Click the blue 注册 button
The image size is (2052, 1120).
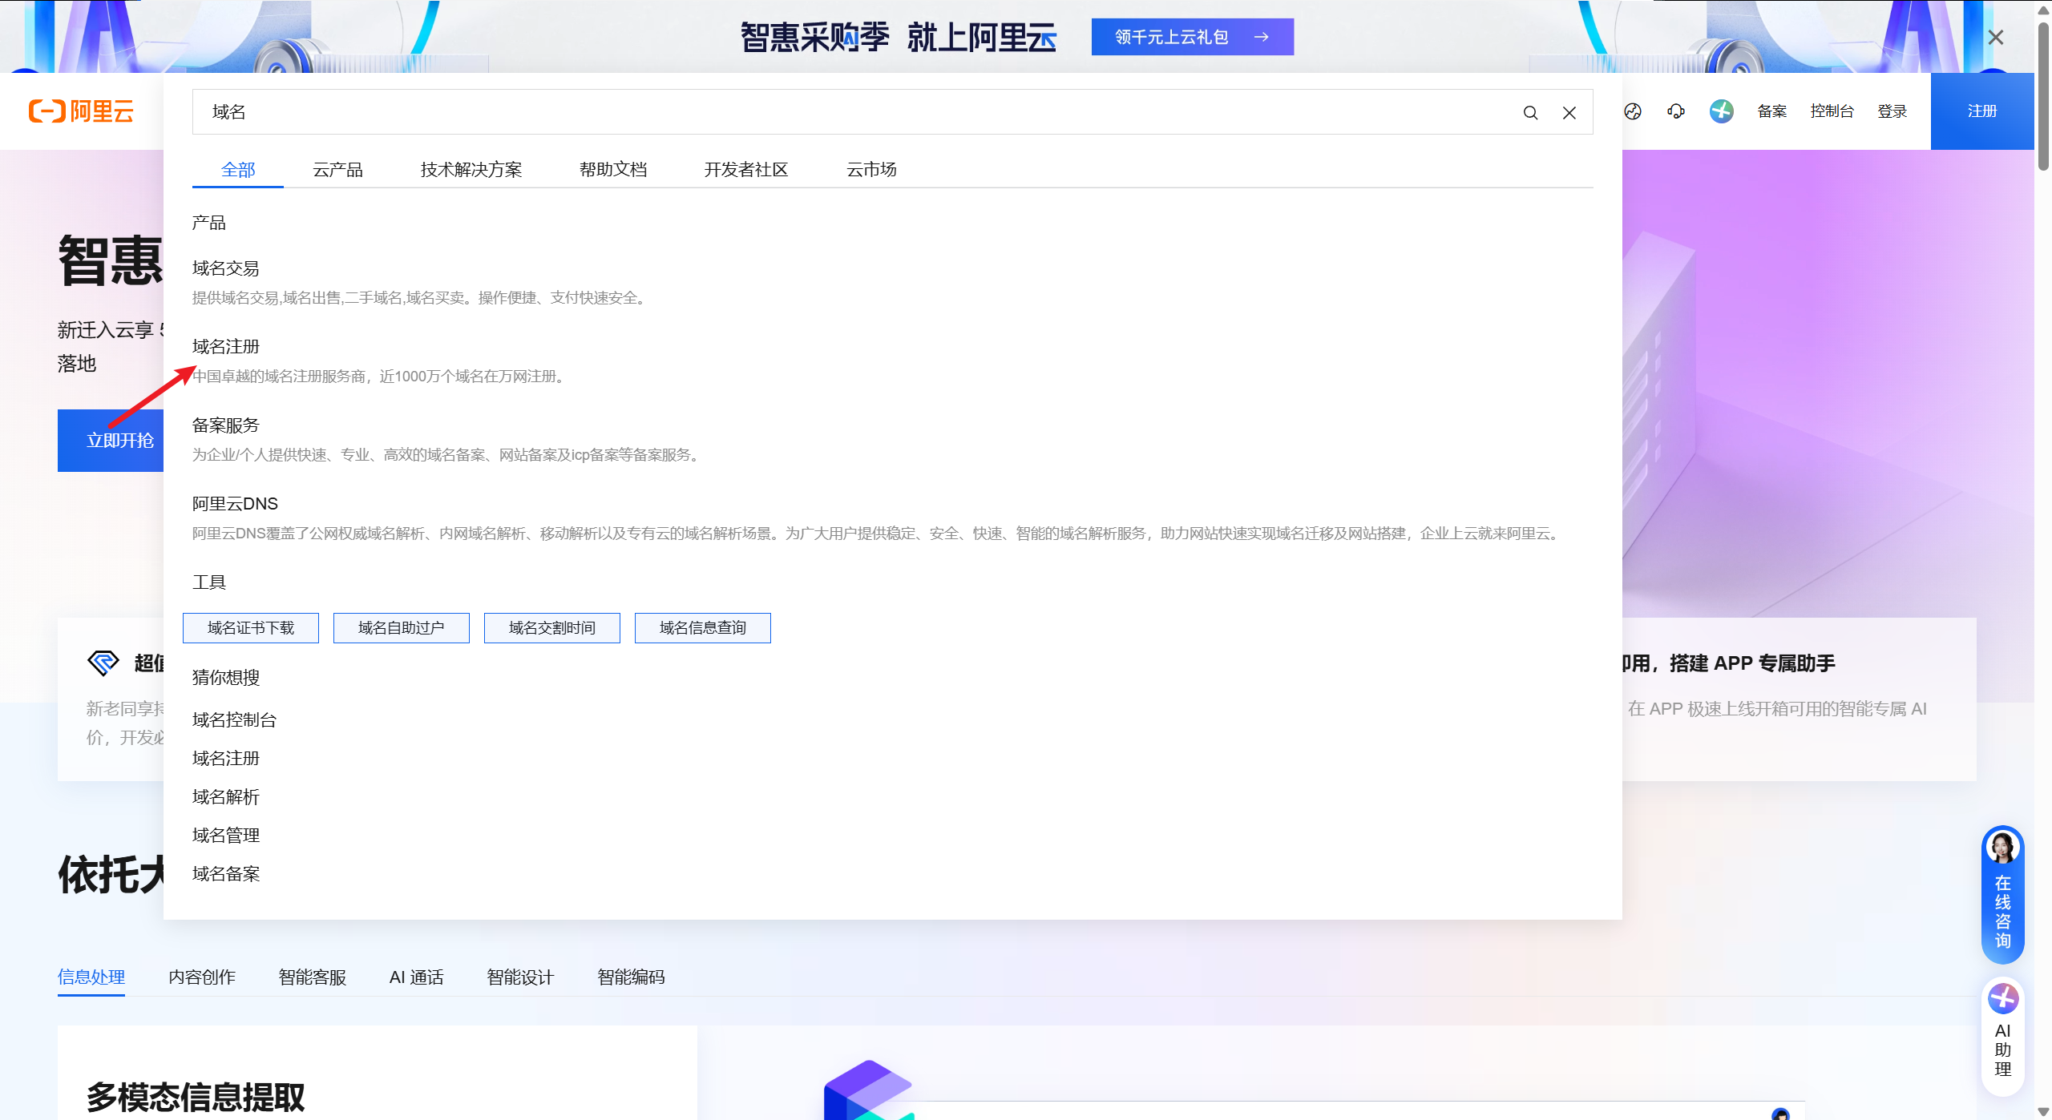click(1982, 111)
